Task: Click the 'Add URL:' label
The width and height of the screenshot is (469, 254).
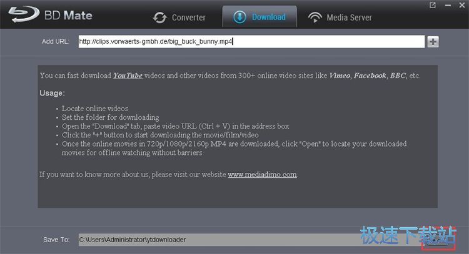Action: 55,41
